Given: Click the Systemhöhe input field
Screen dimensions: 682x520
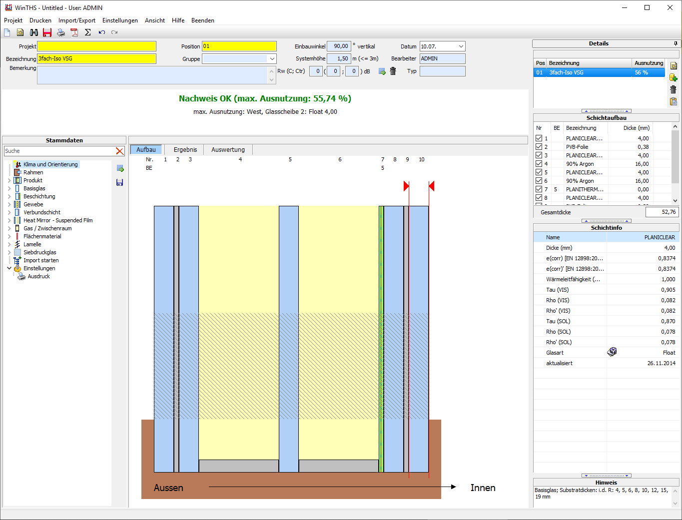Looking at the screenshot, I should pyautogui.click(x=339, y=58).
